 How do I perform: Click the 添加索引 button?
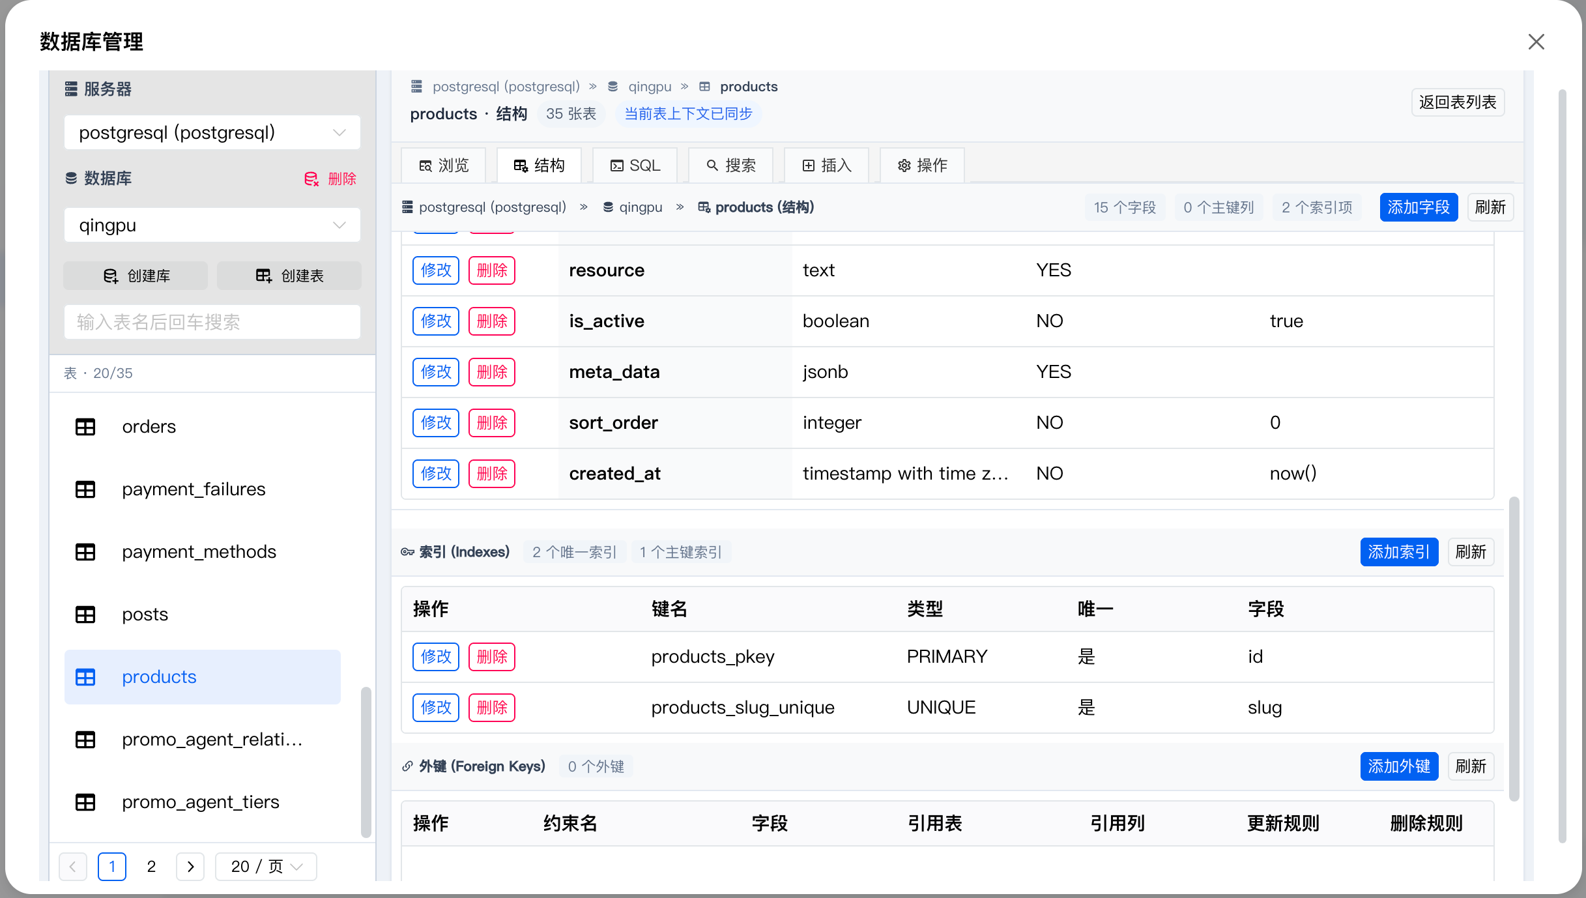(x=1399, y=552)
